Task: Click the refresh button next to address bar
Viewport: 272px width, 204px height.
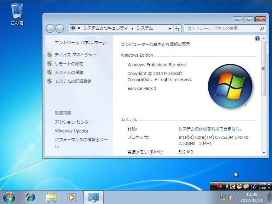Action: point(177,29)
